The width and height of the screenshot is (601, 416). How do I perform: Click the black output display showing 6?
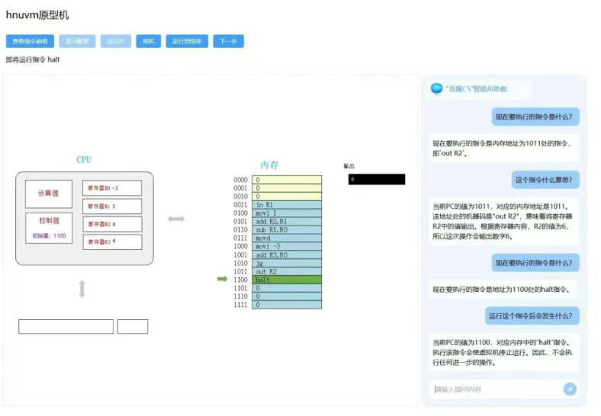(377, 180)
